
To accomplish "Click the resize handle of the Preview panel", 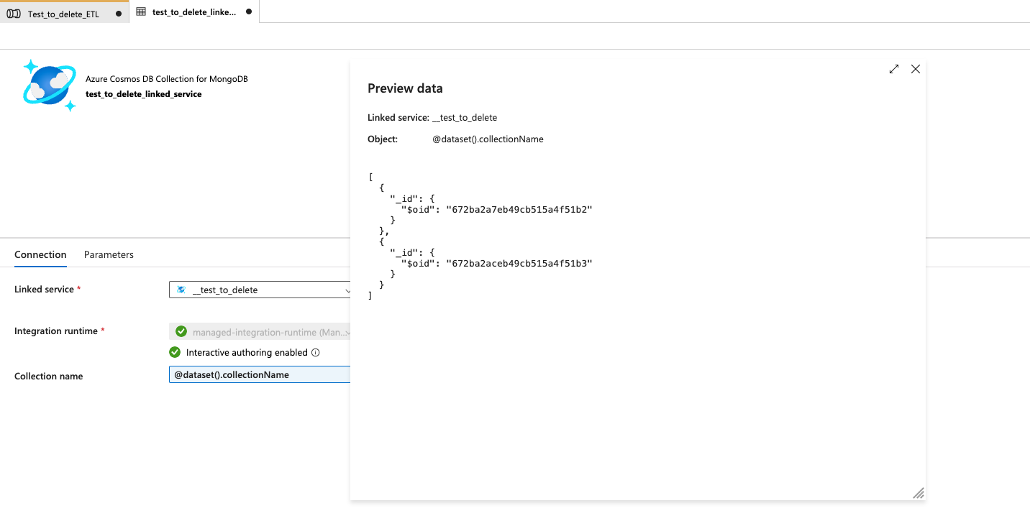I will coord(919,493).
